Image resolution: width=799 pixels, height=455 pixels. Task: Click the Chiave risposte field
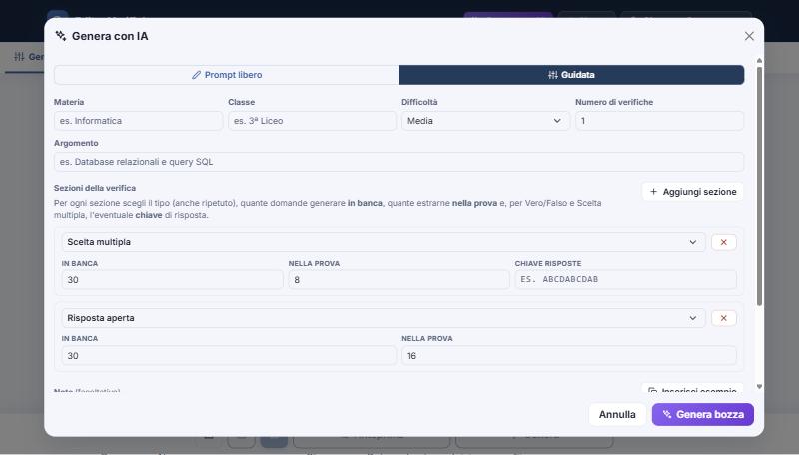point(625,280)
